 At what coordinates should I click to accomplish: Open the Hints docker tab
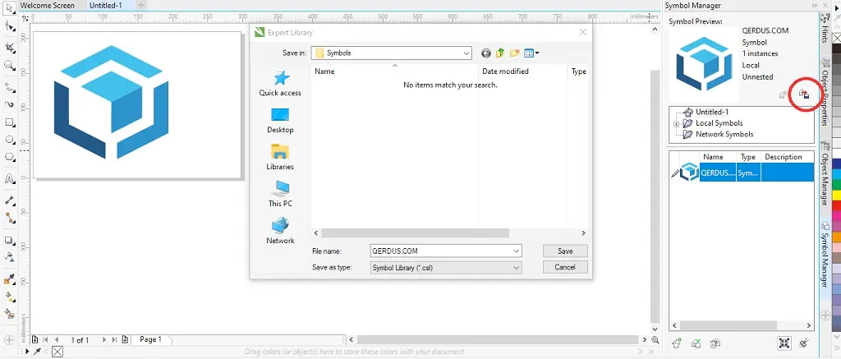click(826, 29)
